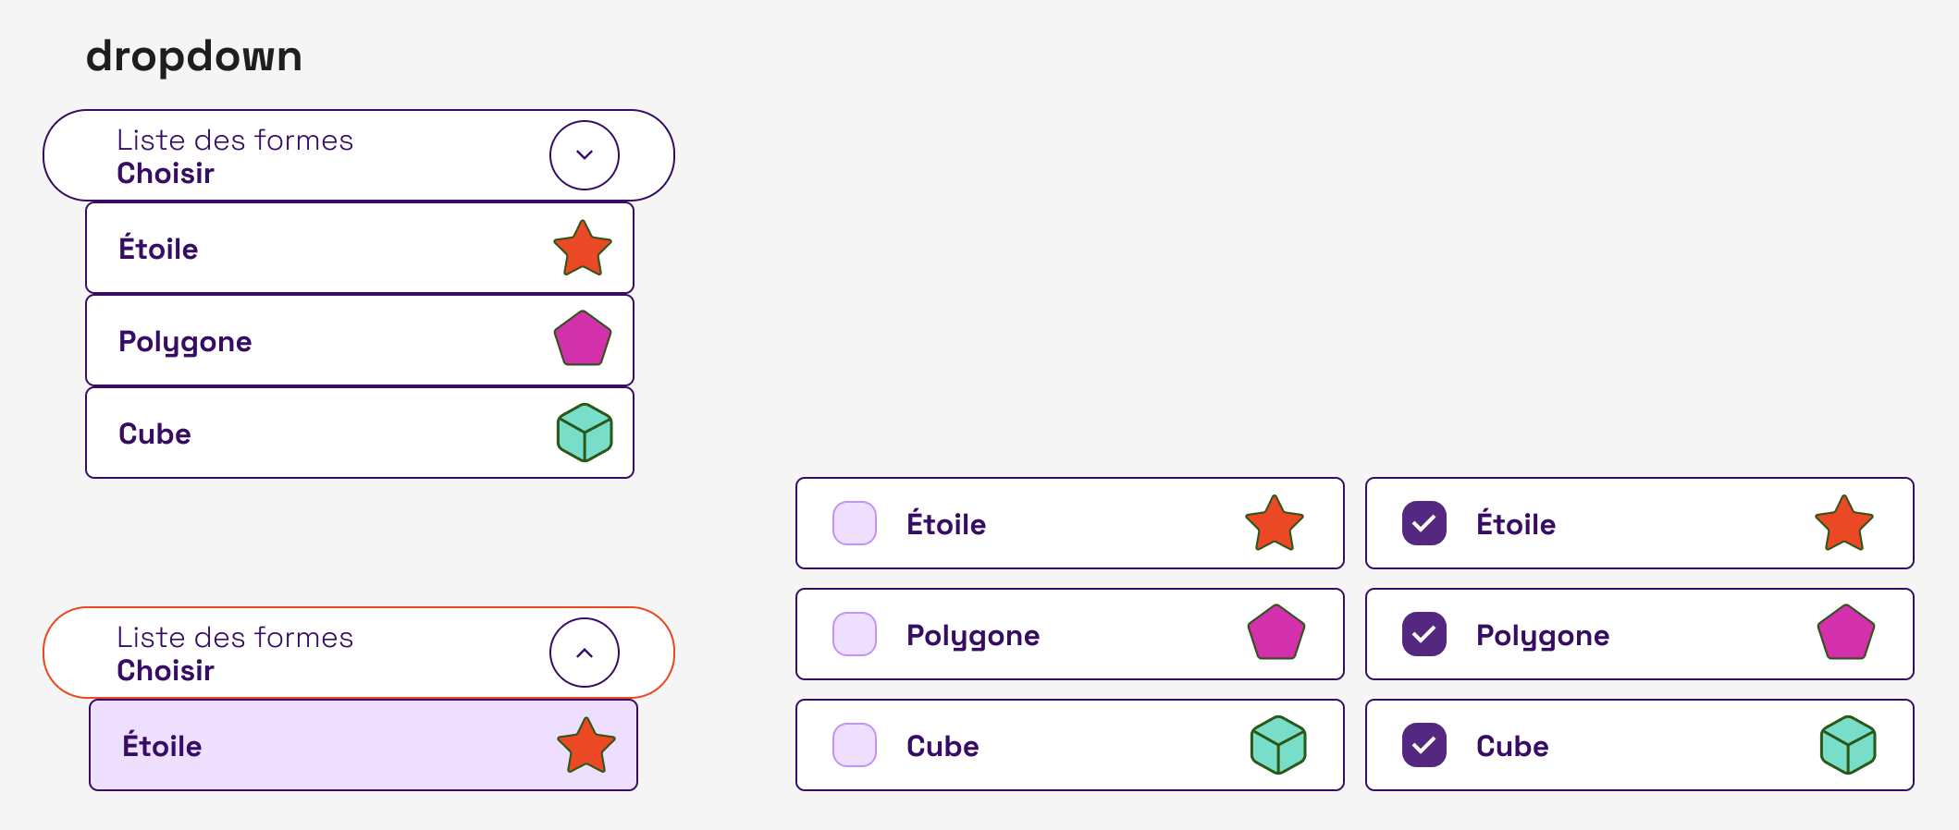The width and height of the screenshot is (1959, 830).
Task: Check the empty Étoile checkbox
Action: pyautogui.click(x=855, y=523)
